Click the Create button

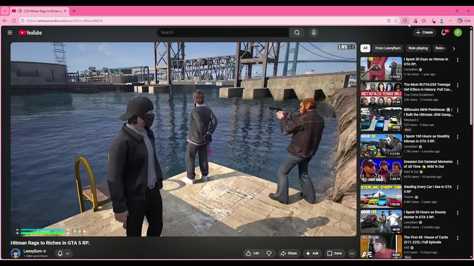424,33
